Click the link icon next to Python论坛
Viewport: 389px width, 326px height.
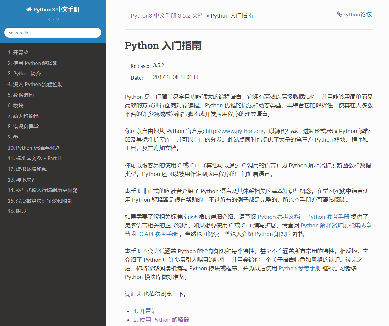click(x=339, y=15)
